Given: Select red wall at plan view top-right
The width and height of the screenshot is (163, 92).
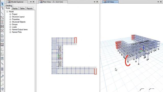Looking at the screenshot, I should point(76,40).
